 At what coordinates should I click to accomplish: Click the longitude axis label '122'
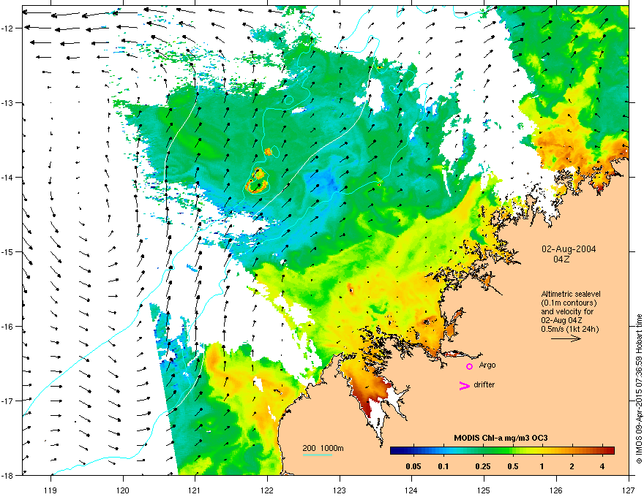(267, 490)
